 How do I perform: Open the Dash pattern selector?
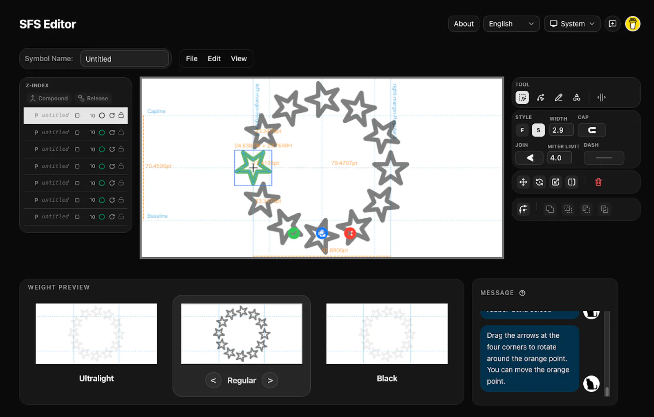point(604,158)
